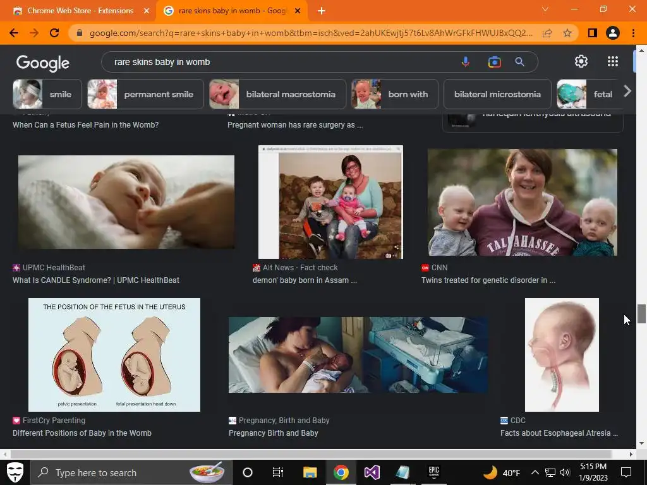647x485 pixels.
Task: Open the notification center icon
Action: pyautogui.click(x=626, y=472)
